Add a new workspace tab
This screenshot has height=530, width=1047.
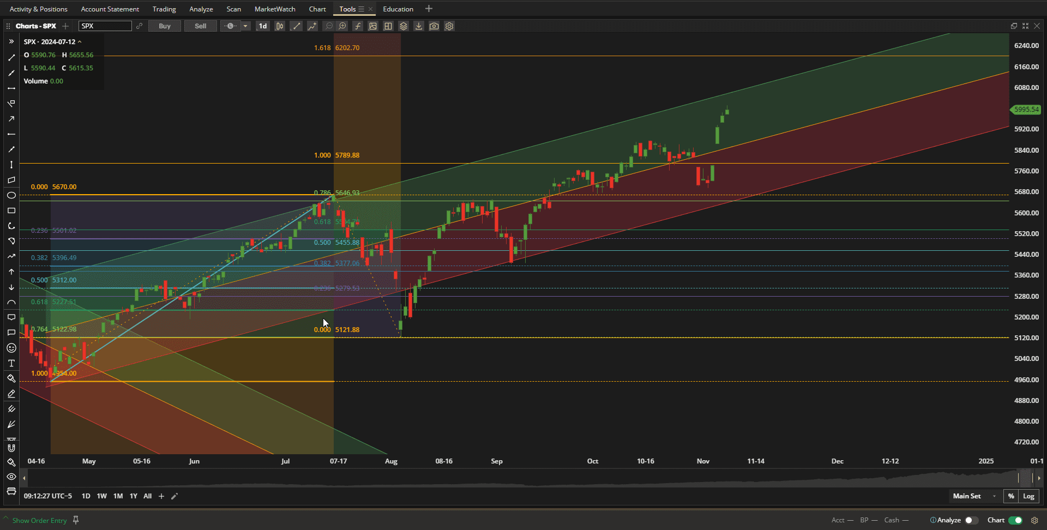(x=429, y=9)
